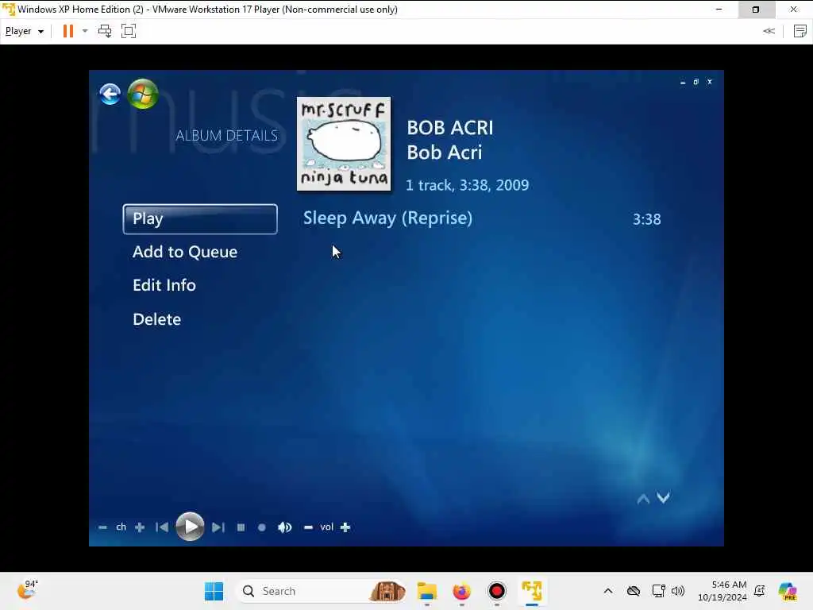Screen dimensions: 813x610
Task: Open Copilot preview icon in taskbar
Action: click(x=788, y=591)
